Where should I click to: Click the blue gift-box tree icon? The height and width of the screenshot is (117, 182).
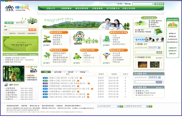(x=106, y=39)
